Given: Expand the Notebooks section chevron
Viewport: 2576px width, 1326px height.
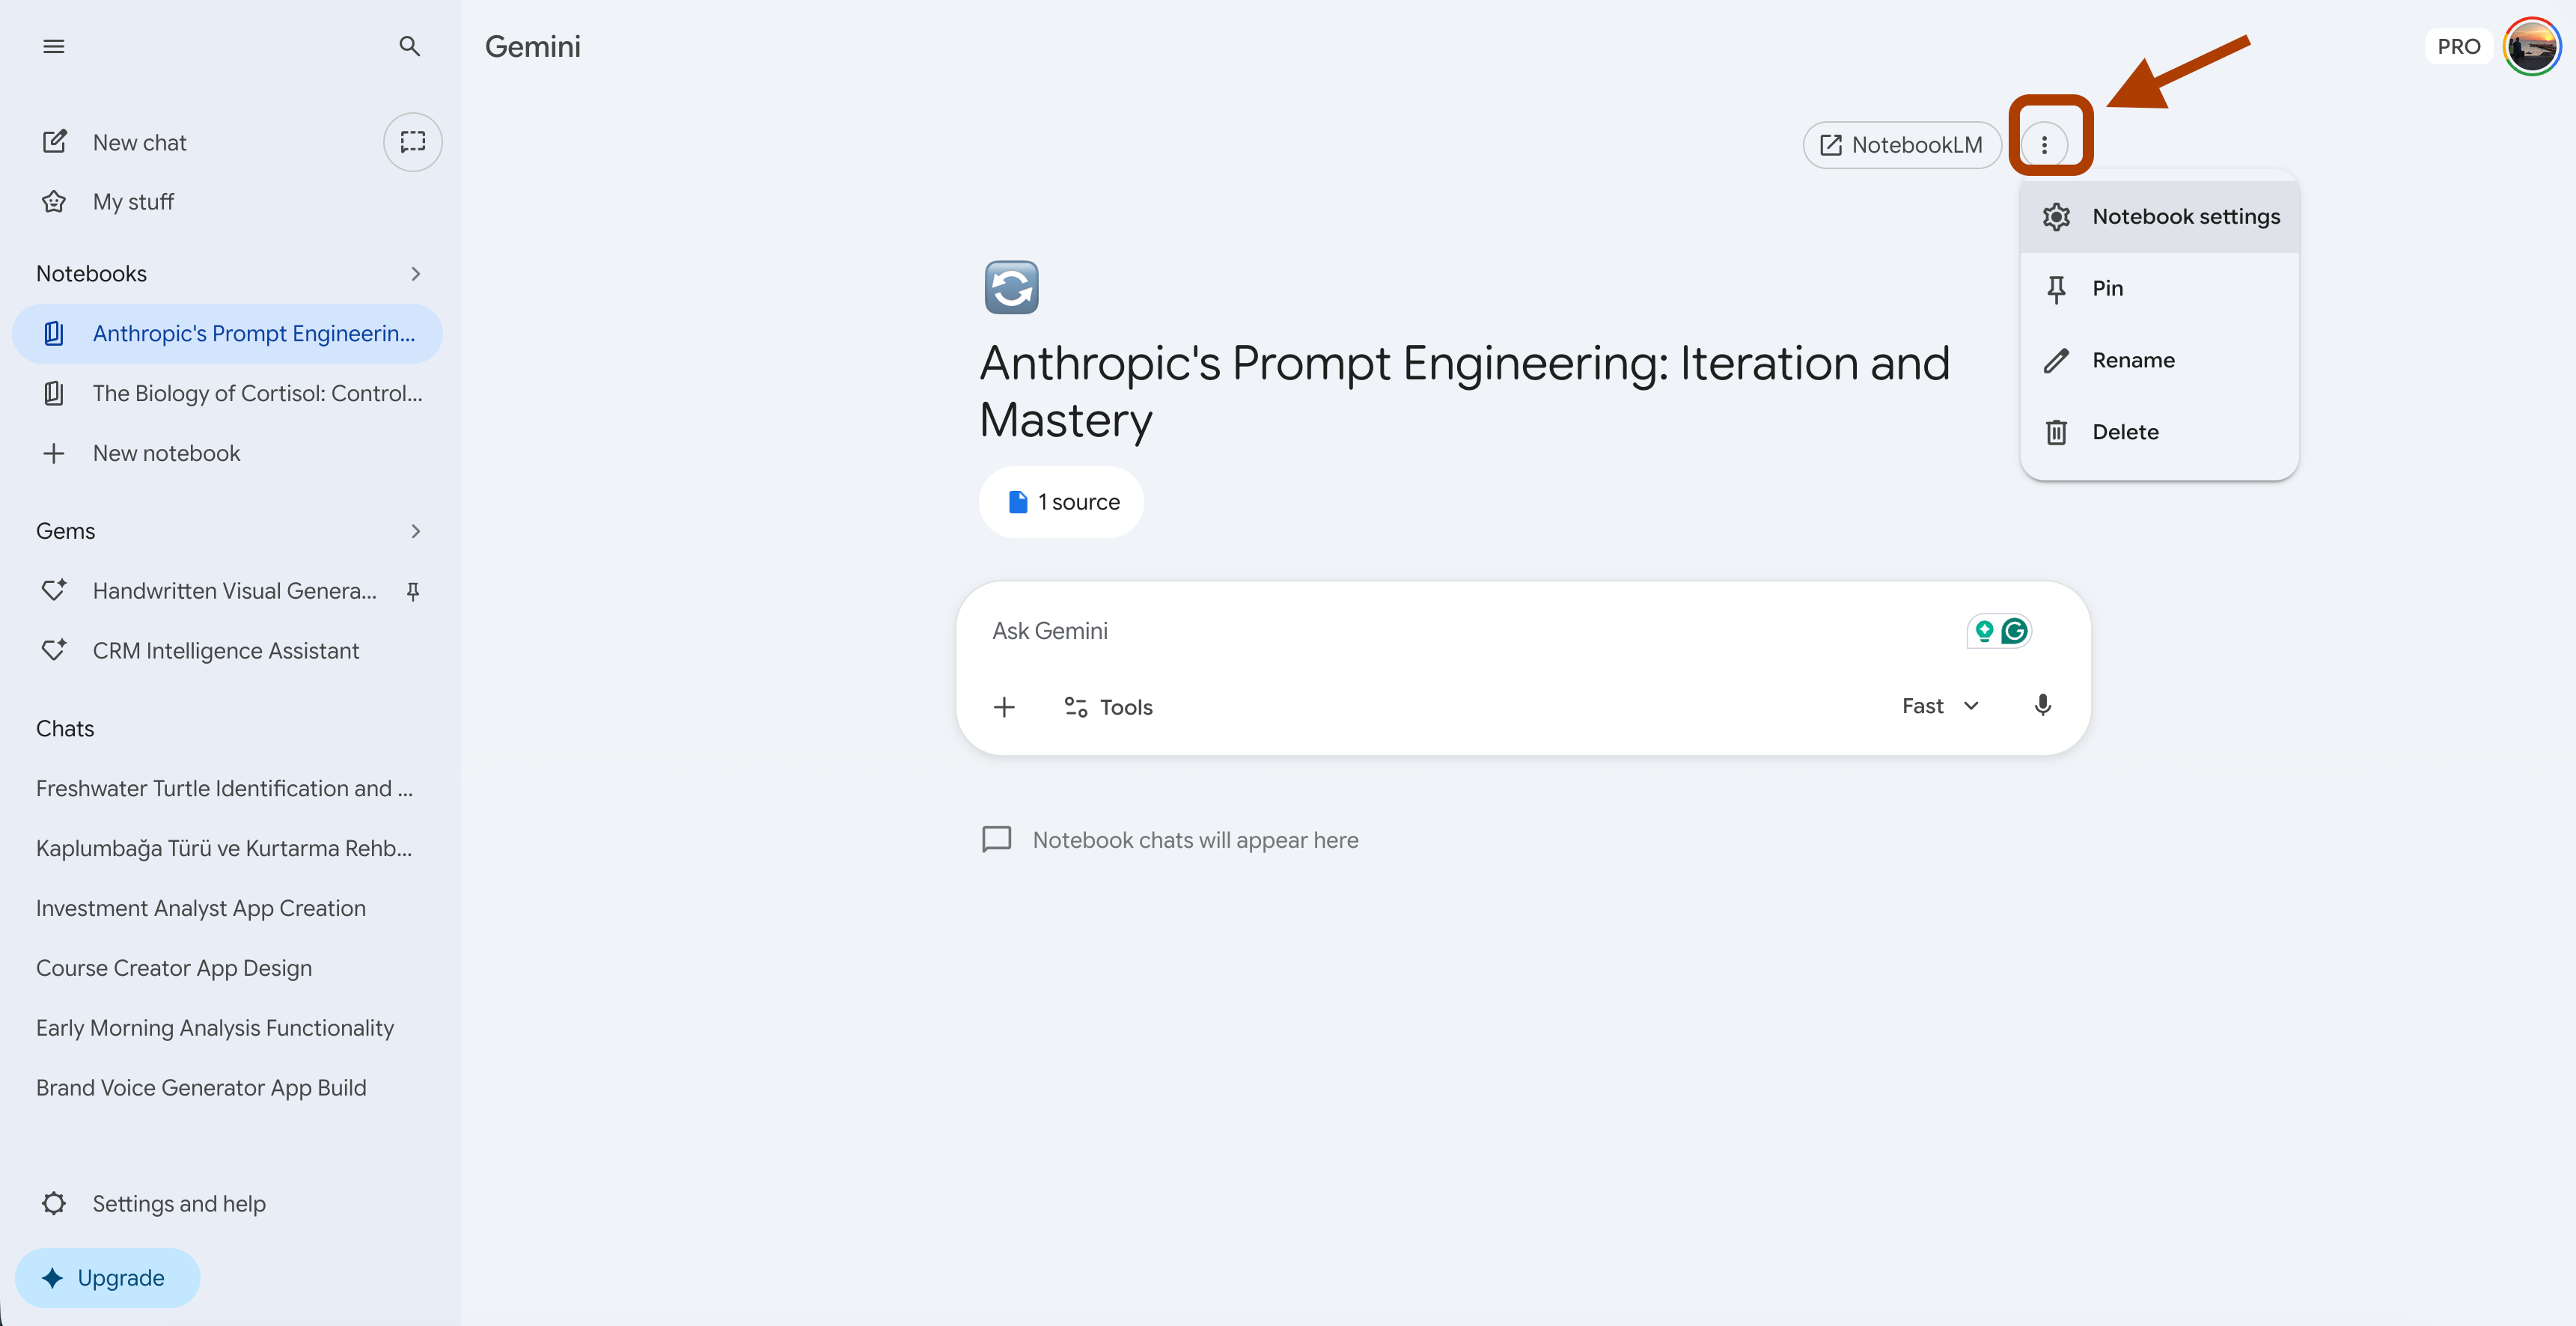Looking at the screenshot, I should 415,274.
